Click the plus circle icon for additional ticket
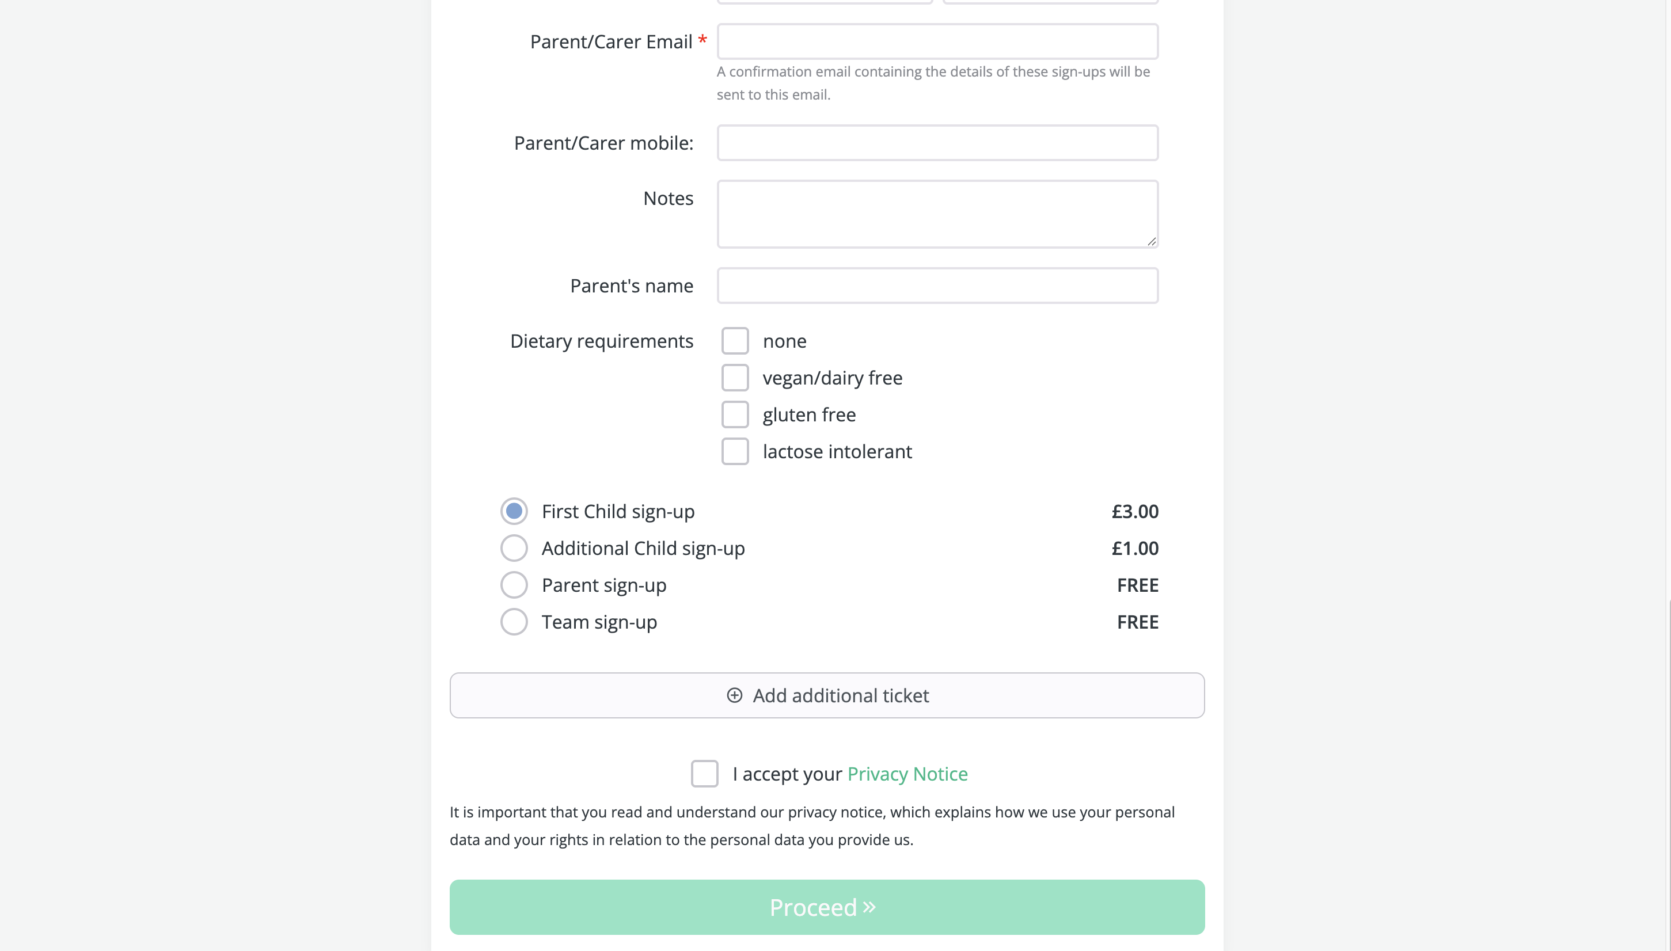 click(734, 695)
